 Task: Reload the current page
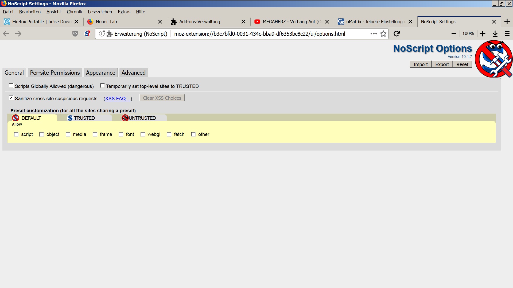tap(397, 34)
